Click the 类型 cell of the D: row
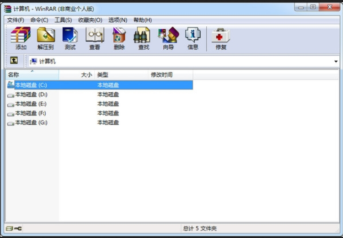Viewport: 343px width, 238px height. (108, 95)
